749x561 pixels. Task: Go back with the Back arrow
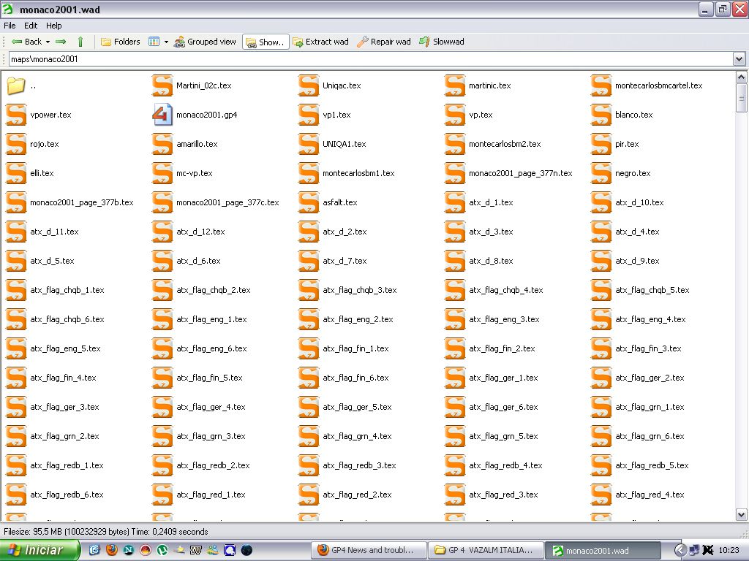tap(27, 42)
